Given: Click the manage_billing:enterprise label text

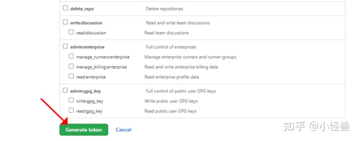Looking at the screenshot, I should click(x=101, y=67).
